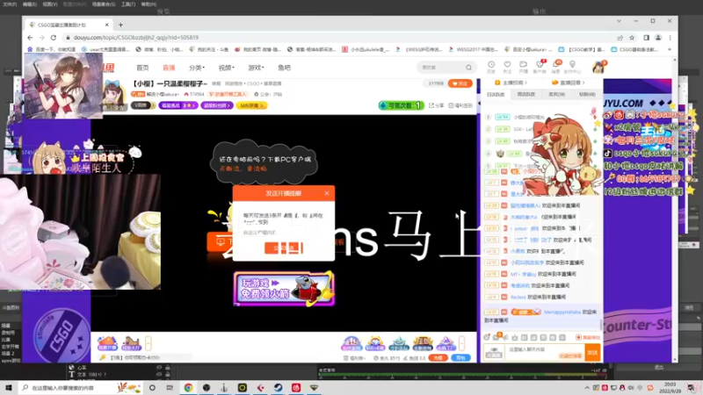Expand the right gift bar arrow
The image size is (703, 395).
click(x=462, y=343)
